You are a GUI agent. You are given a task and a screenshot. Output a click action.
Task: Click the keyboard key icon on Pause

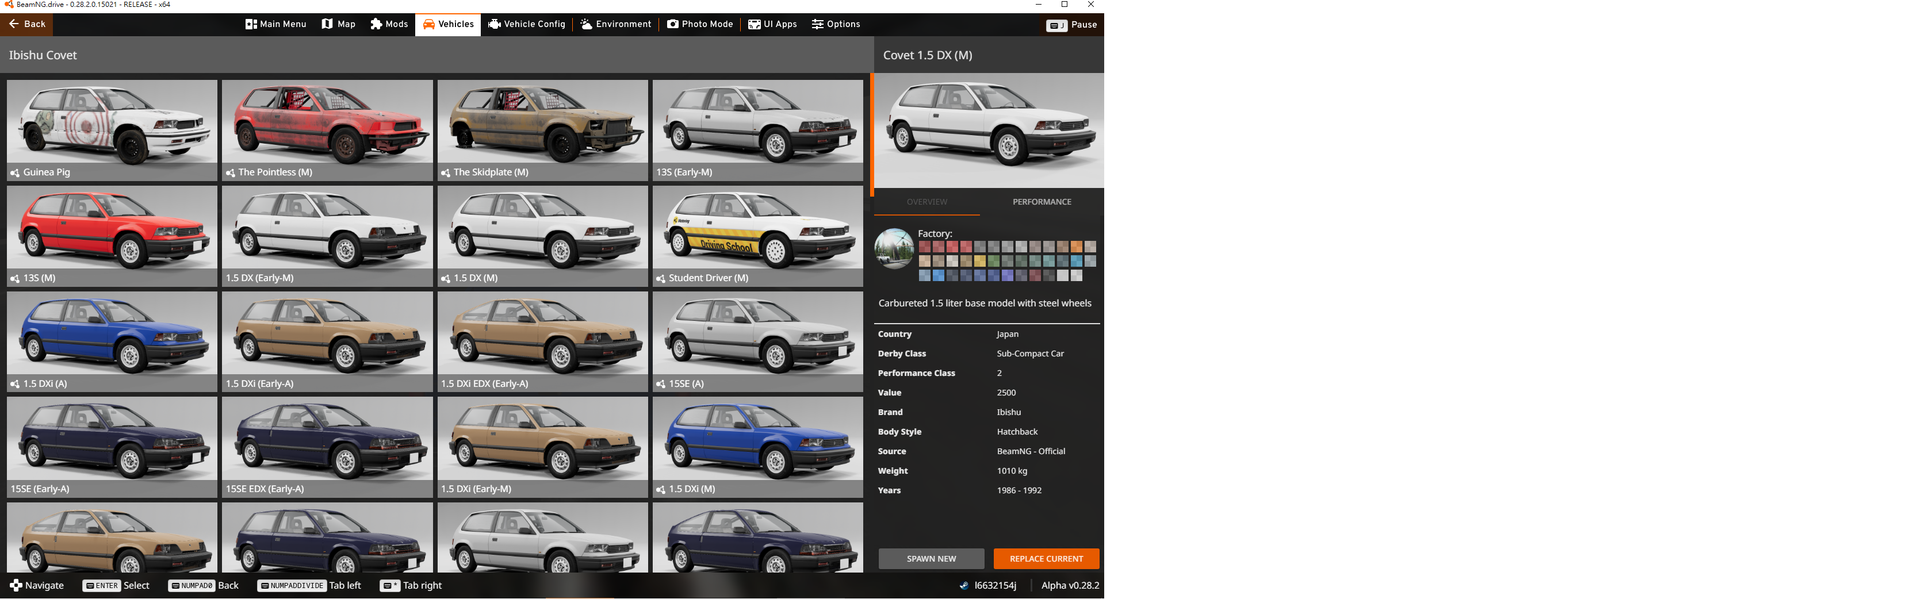[1056, 25]
